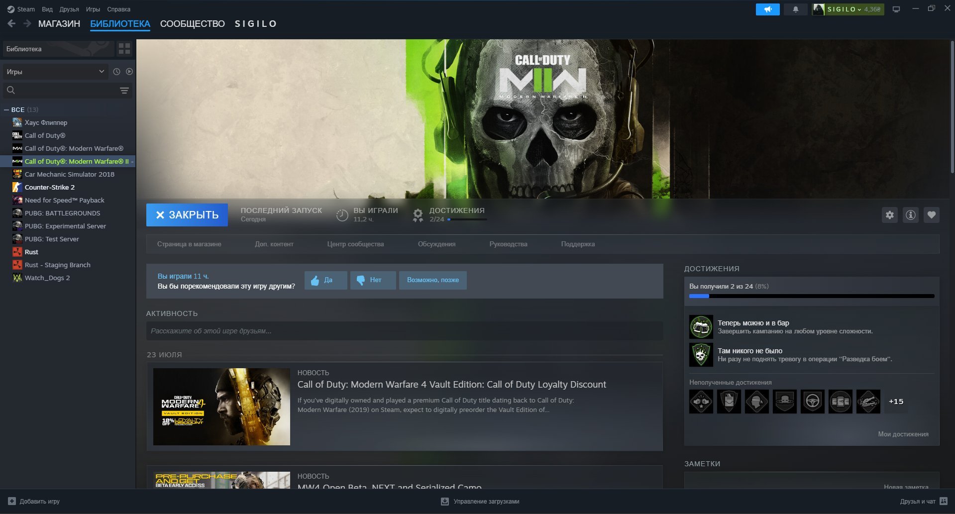
Task: Click the forward navigation arrow
Action: (x=27, y=23)
